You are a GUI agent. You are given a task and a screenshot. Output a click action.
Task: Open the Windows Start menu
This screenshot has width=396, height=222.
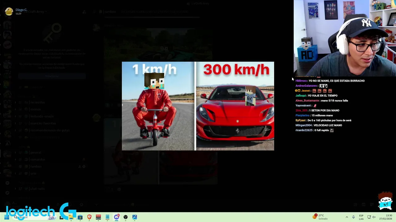tap(6, 217)
